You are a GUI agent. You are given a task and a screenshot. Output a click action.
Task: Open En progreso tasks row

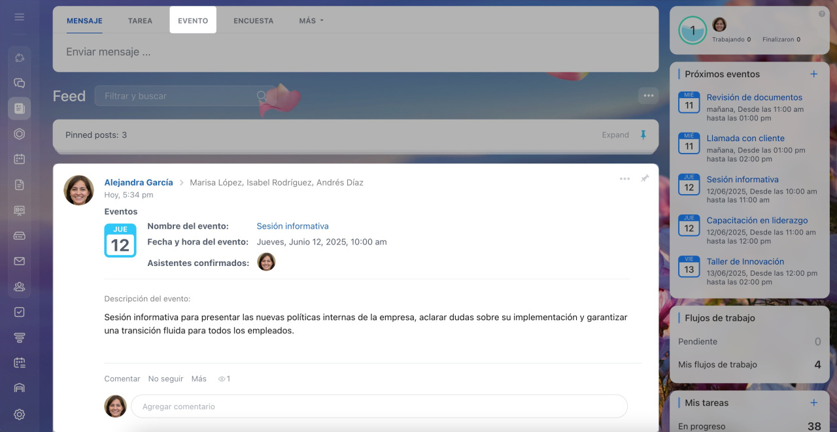point(749,426)
